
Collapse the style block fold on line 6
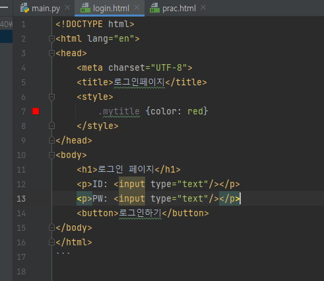pyautogui.click(x=51, y=97)
